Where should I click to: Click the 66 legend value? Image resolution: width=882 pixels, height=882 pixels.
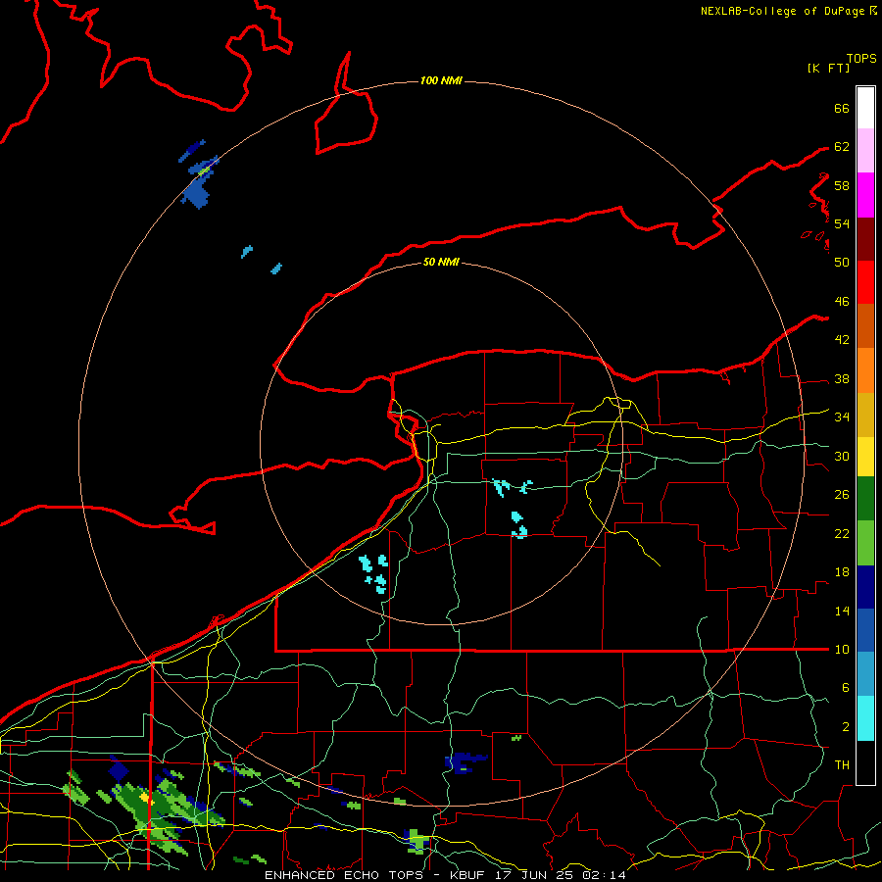tap(842, 108)
